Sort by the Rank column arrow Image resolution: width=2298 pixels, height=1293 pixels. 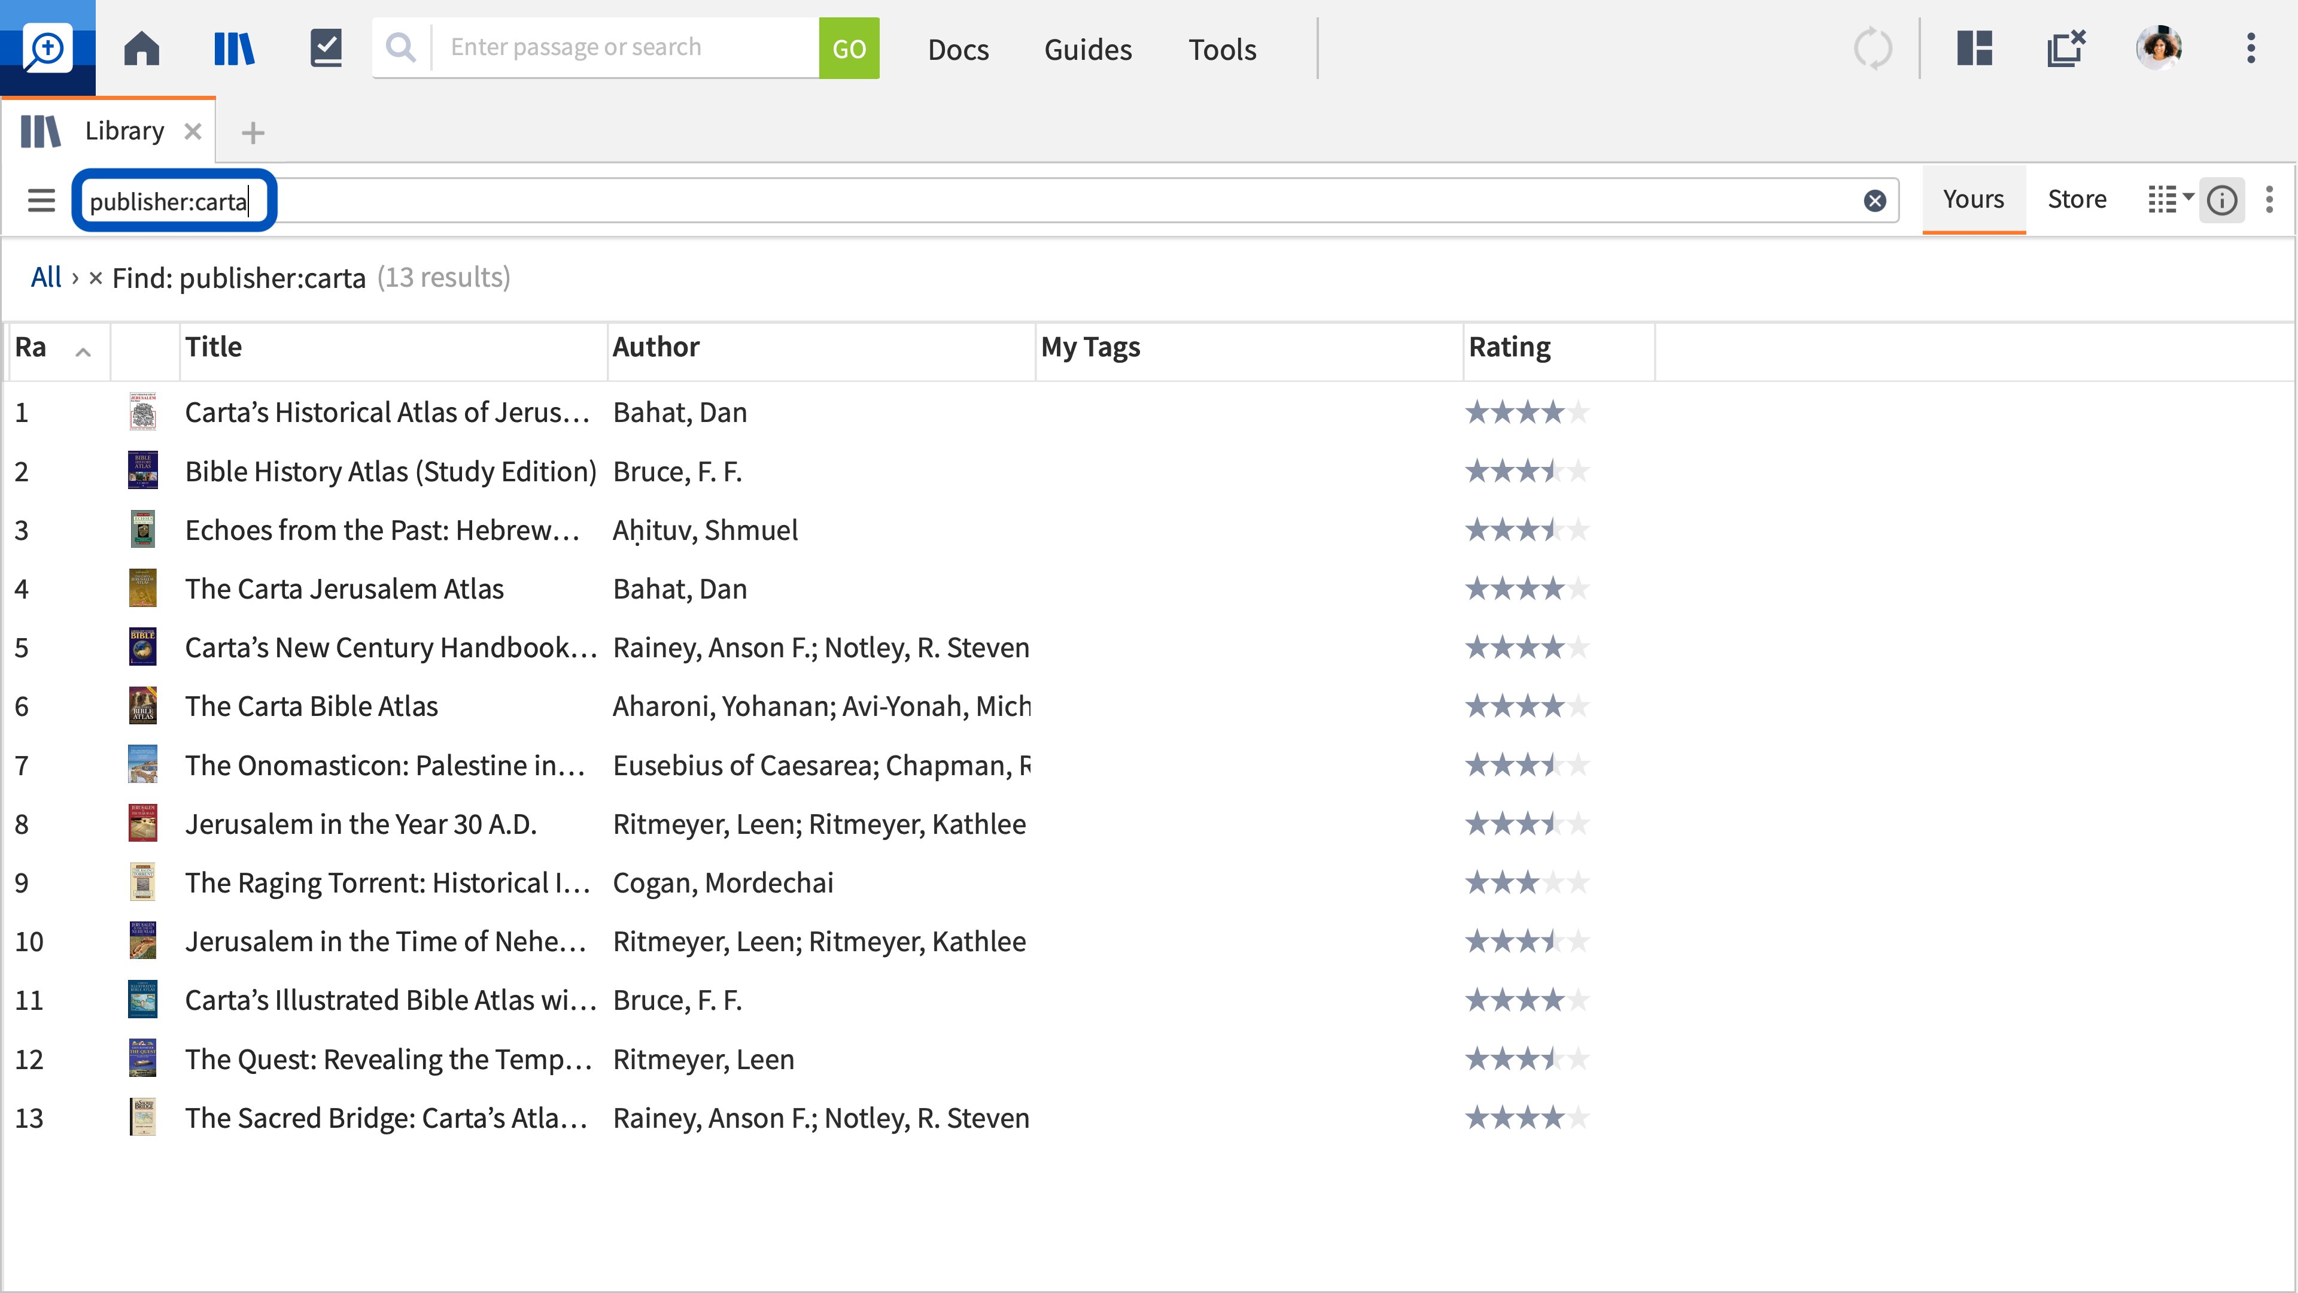83,353
